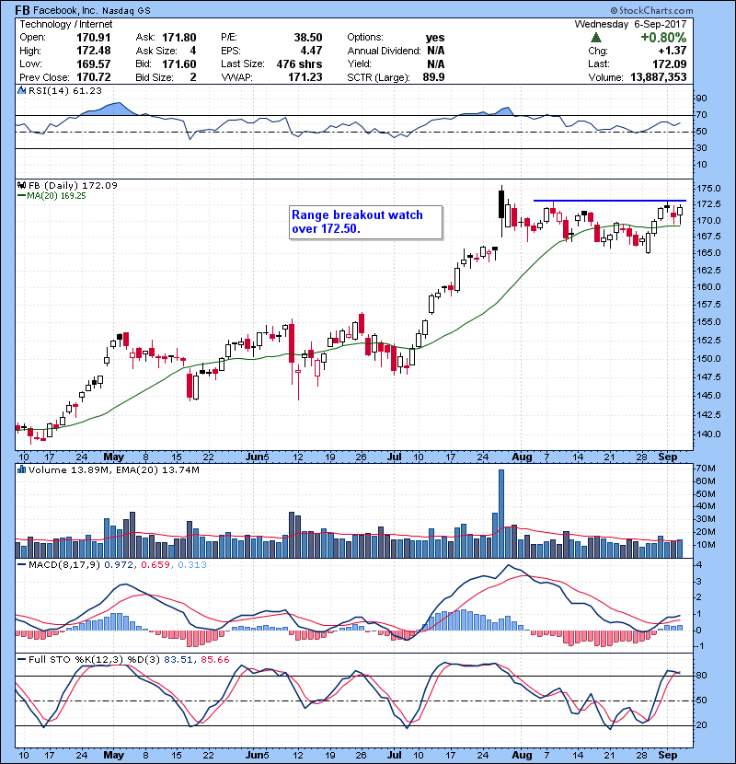This screenshot has height=764, width=736.
Task: Click the RSI indicator panel icon
Action: (x=21, y=90)
